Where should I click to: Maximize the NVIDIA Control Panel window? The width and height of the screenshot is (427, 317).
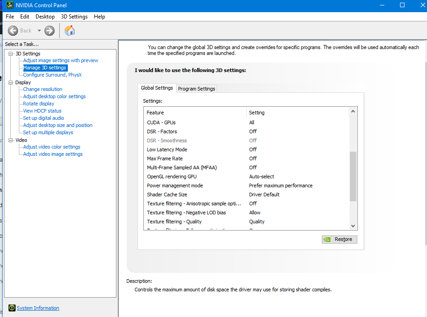coord(402,5)
